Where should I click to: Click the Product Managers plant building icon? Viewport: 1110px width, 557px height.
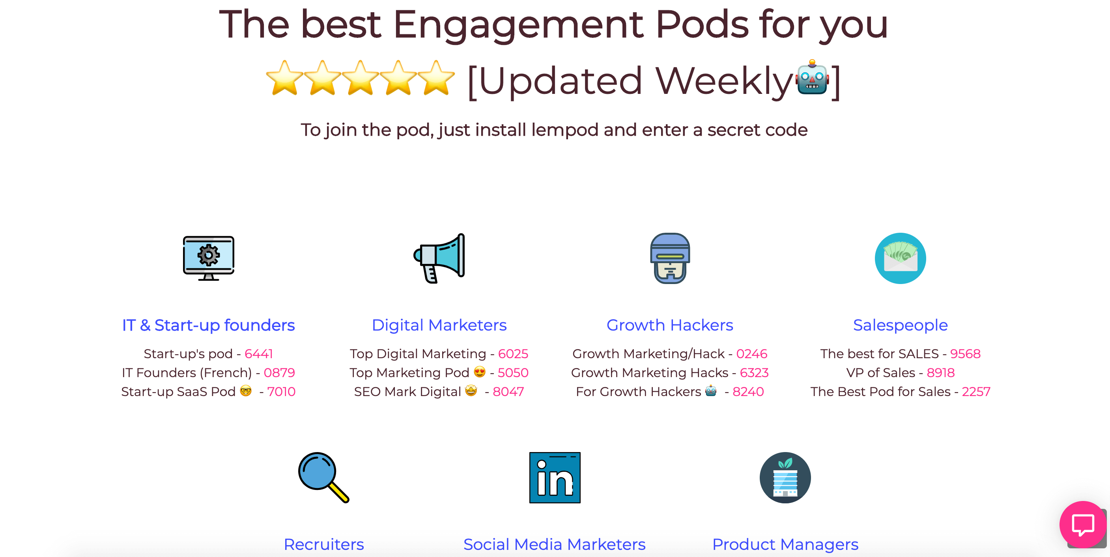(784, 480)
